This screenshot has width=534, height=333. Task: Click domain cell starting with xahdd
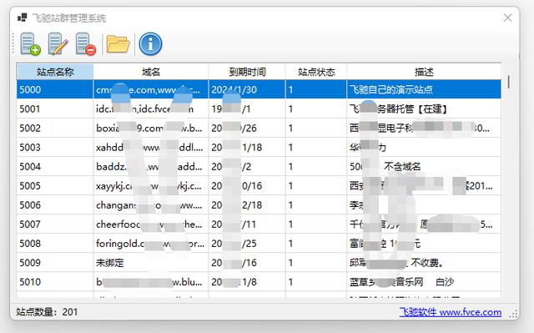[150, 148]
